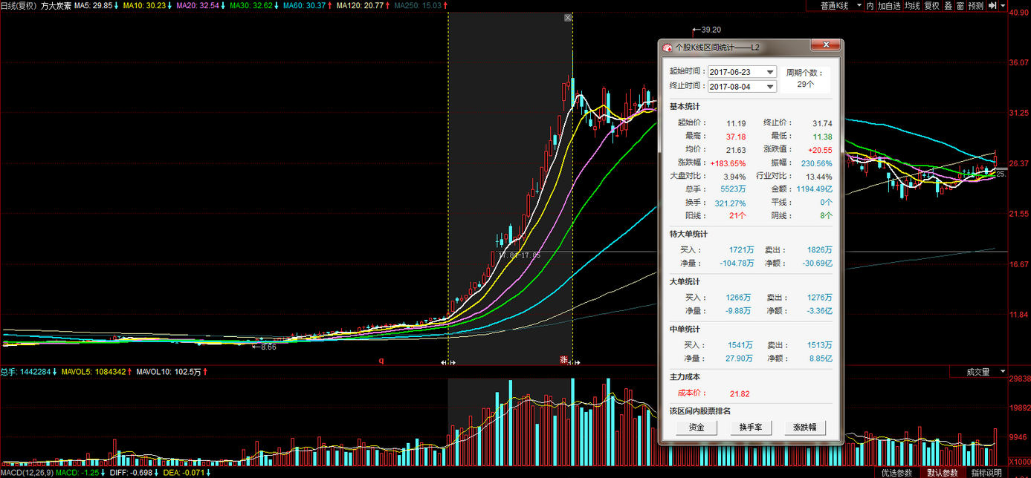The image size is (1031, 478).
Task: Switch to the 优选参数 tab
Action: click(896, 473)
